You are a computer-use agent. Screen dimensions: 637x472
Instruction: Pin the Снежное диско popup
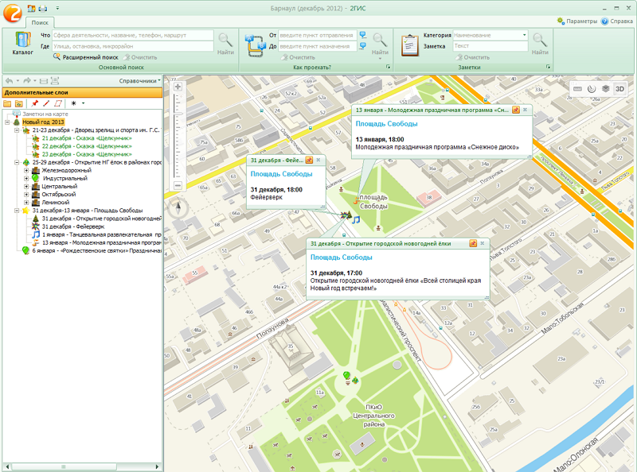tap(516, 110)
